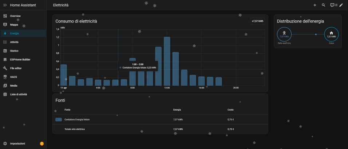Click the pencil edit dashboard icon

341,5
